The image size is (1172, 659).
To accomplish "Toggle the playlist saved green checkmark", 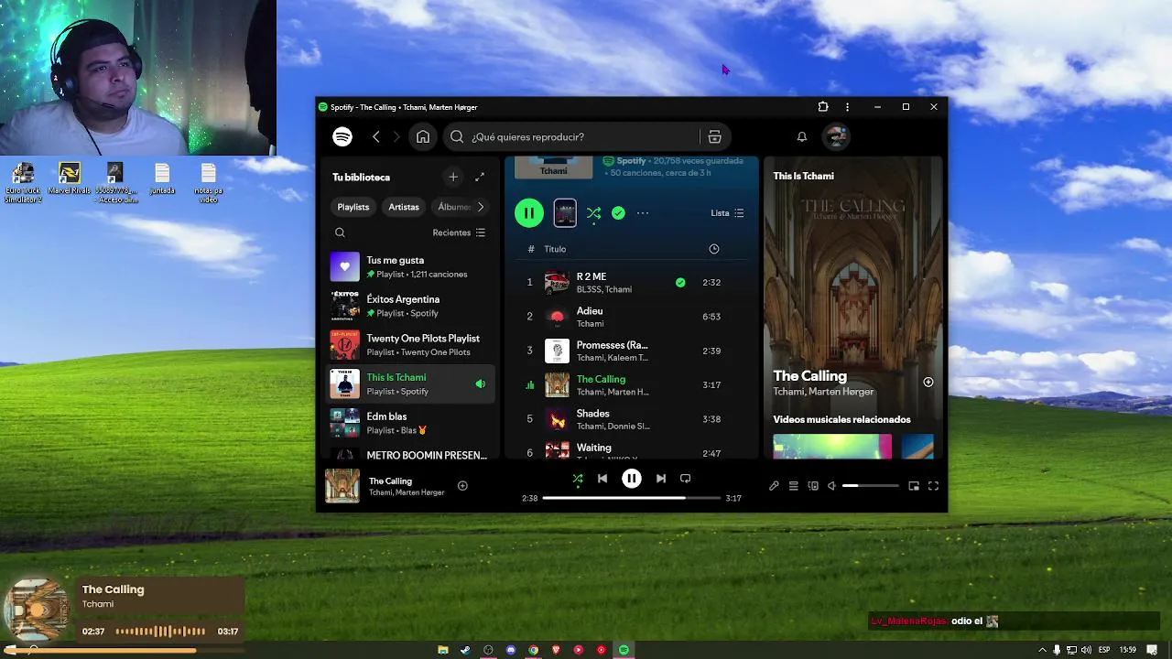I will coord(618,213).
